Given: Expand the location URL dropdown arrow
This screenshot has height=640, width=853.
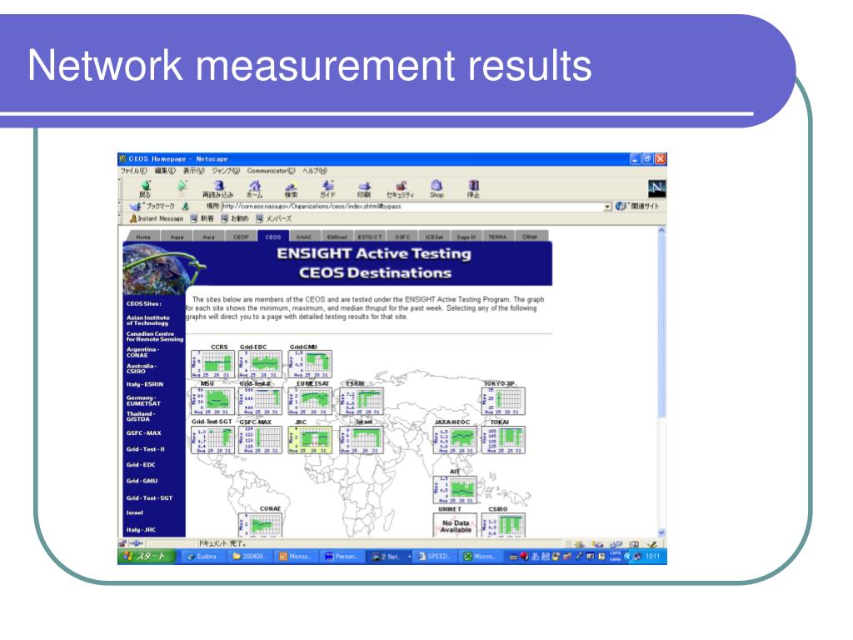Looking at the screenshot, I should point(607,207).
